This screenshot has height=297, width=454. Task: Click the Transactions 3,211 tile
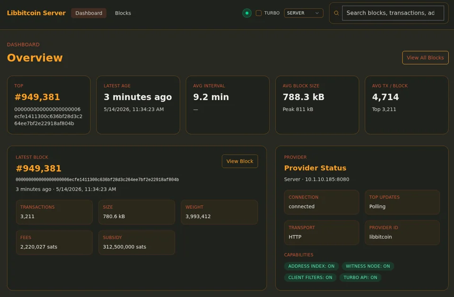click(54, 212)
